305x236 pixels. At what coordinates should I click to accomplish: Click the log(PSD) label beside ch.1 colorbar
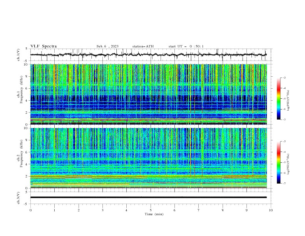[x=288, y=100]
